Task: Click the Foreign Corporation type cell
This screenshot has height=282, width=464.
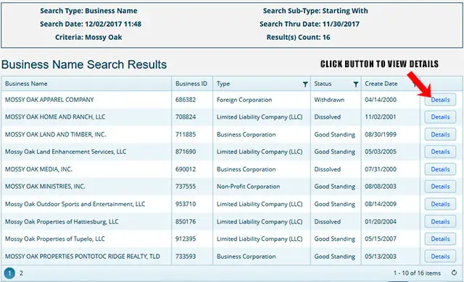Action: coord(244,100)
